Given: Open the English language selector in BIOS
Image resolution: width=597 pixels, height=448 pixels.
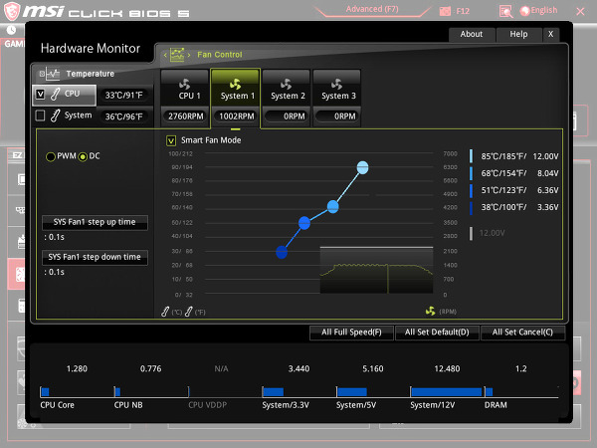Looking at the screenshot, I should click(x=539, y=11).
